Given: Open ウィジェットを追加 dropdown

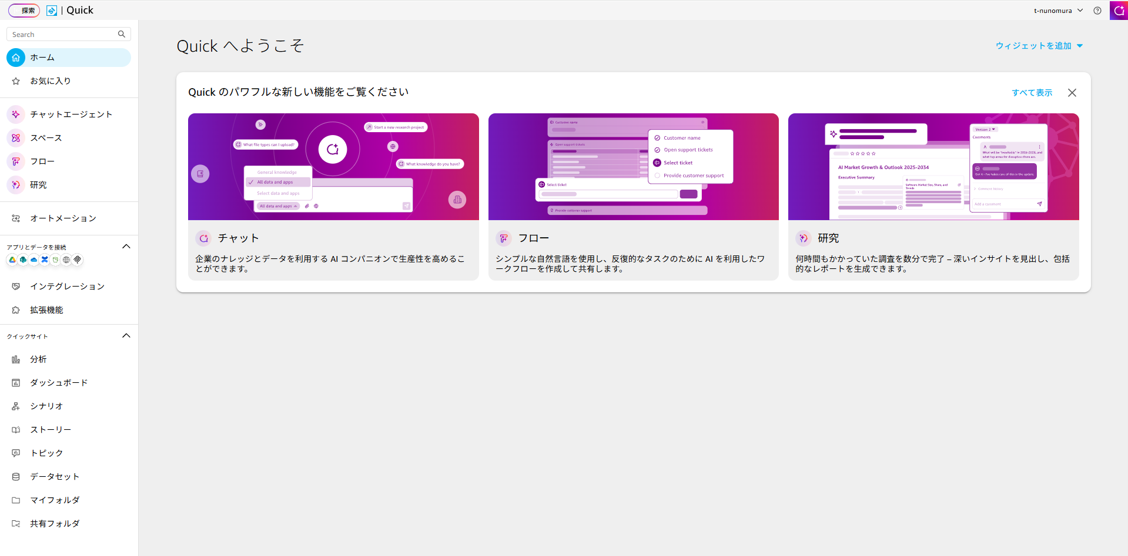Looking at the screenshot, I should tap(1039, 46).
